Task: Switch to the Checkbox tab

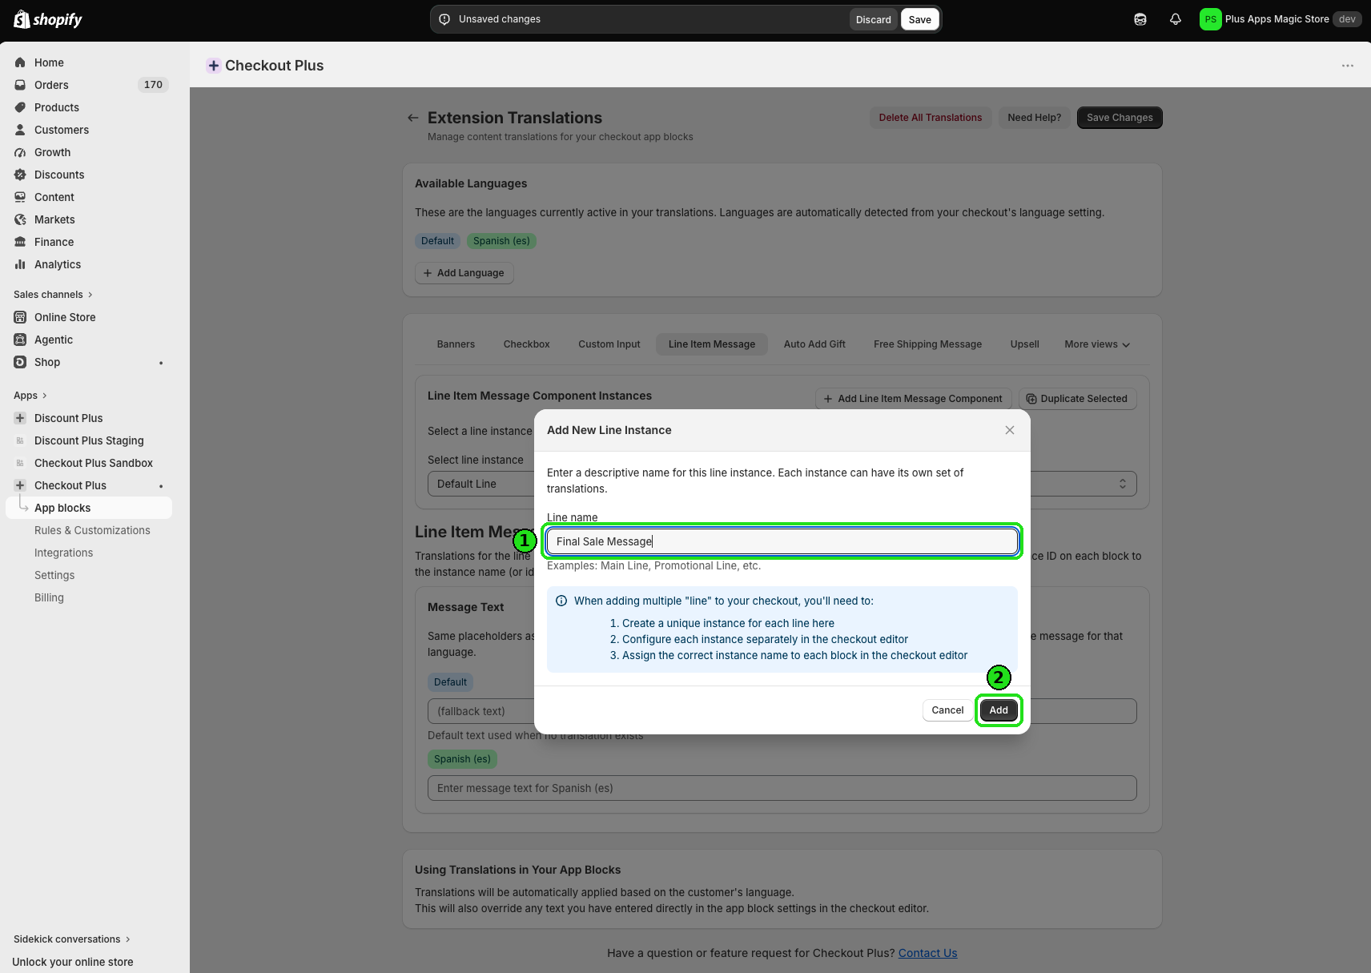Action: [527, 344]
